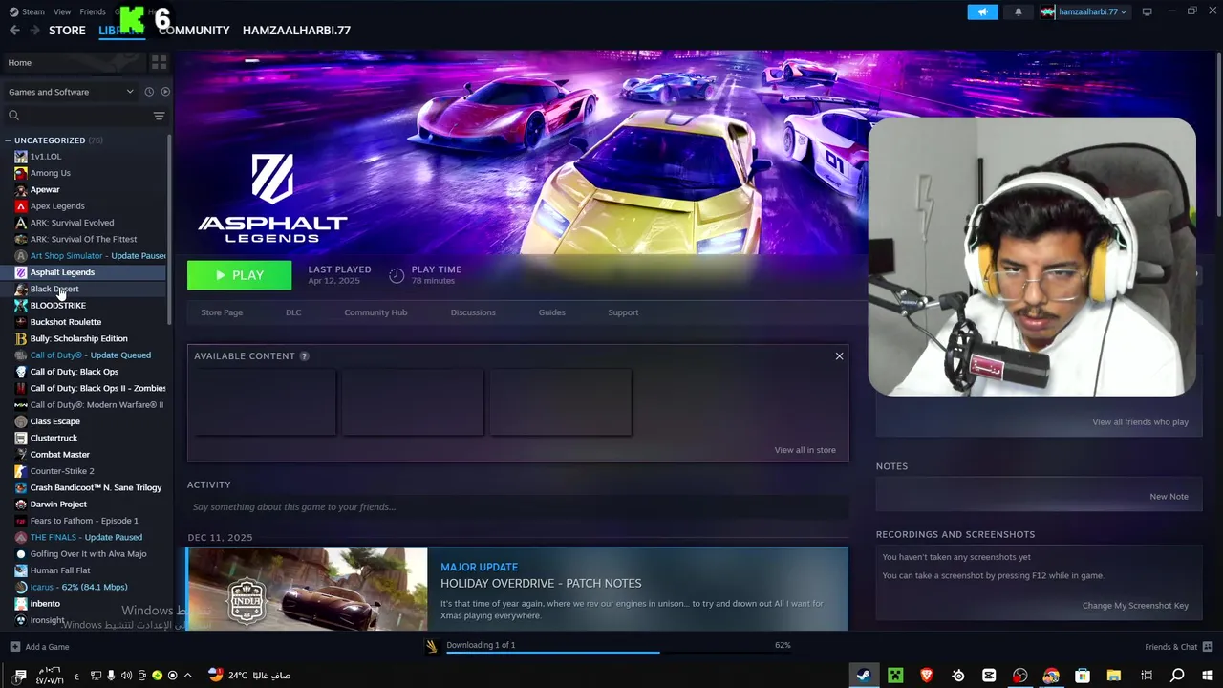Click the activity comment input field
This screenshot has height=688, width=1223.
[517, 507]
